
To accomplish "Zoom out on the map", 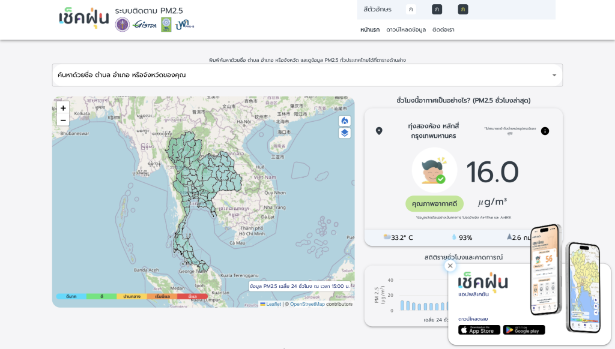I will point(63,121).
